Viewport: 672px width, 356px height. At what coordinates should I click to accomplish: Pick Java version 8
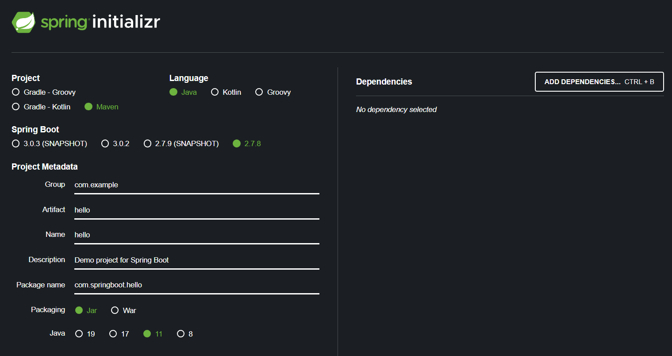click(185, 334)
